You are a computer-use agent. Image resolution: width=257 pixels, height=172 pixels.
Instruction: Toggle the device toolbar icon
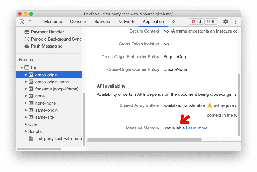pyautogui.click(x=31, y=22)
